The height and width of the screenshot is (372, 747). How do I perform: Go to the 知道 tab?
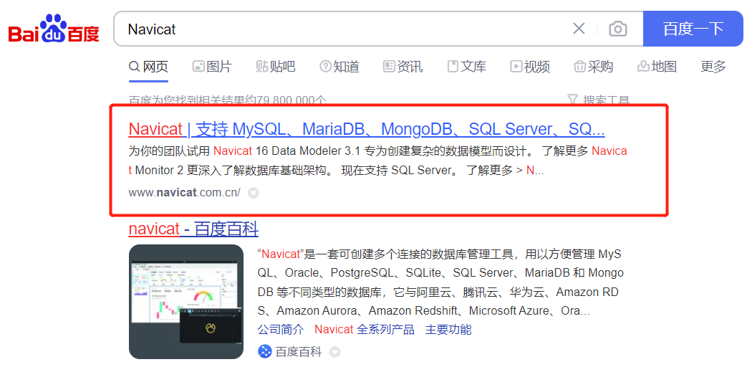click(339, 66)
